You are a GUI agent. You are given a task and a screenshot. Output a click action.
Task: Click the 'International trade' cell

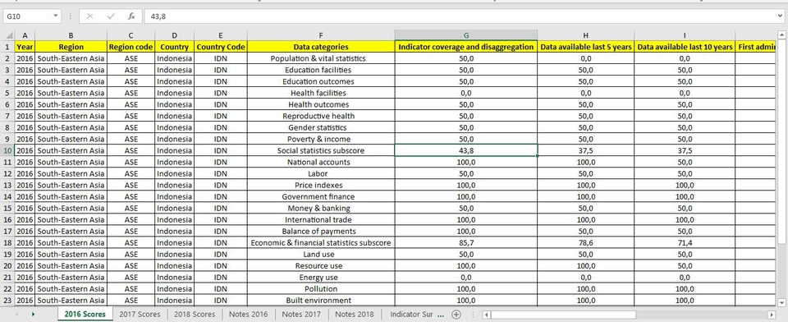coord(321,220)
